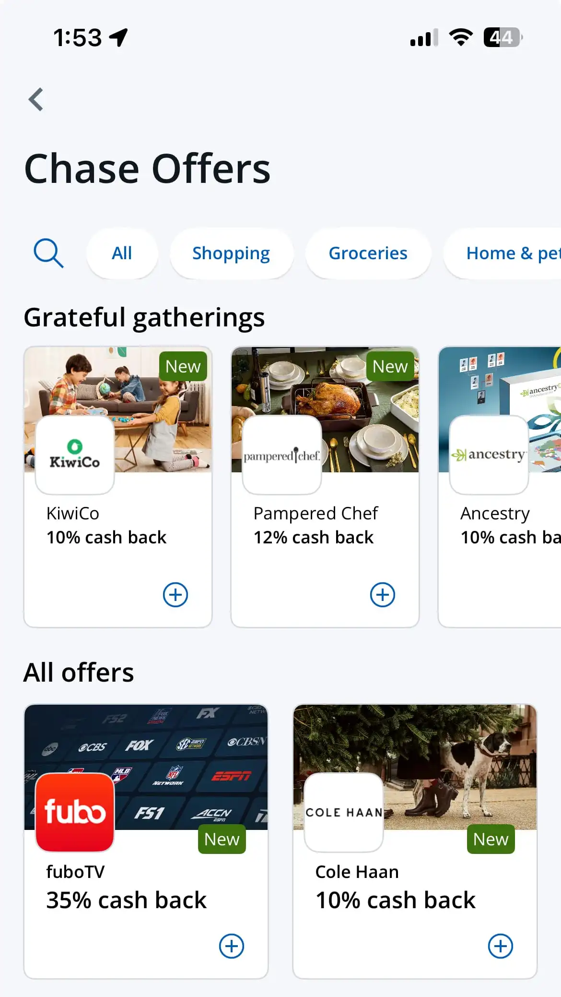
Task: Add the KiwiCo offer with plus icon
Action: click(175, 595)
